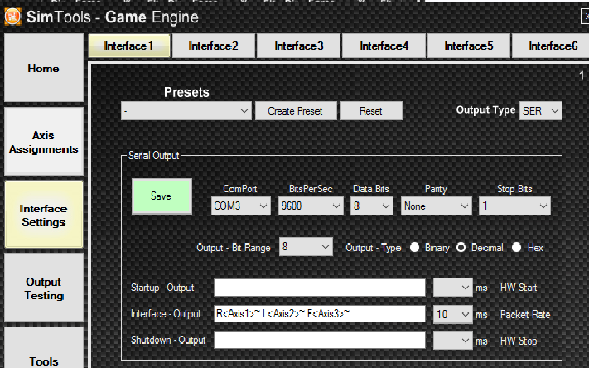Open the Output Type SER dropdown
This screenshot has height=368, width=589.
(541, 111)
